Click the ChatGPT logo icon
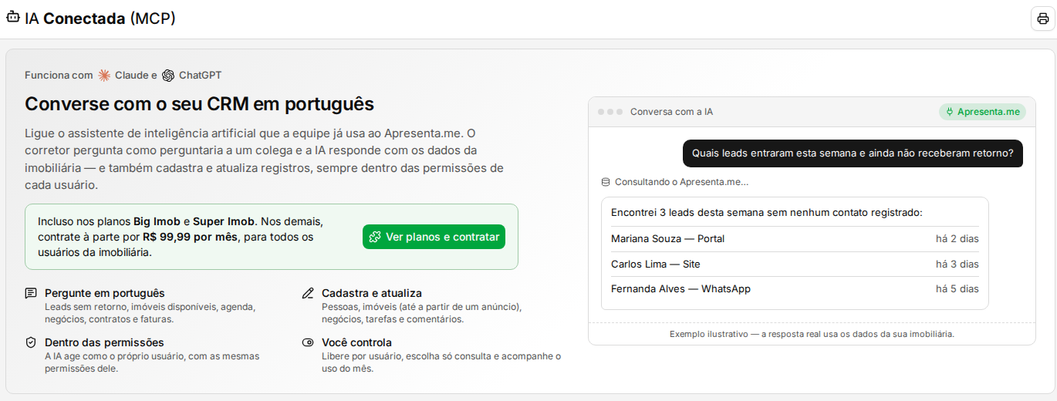 168,76
